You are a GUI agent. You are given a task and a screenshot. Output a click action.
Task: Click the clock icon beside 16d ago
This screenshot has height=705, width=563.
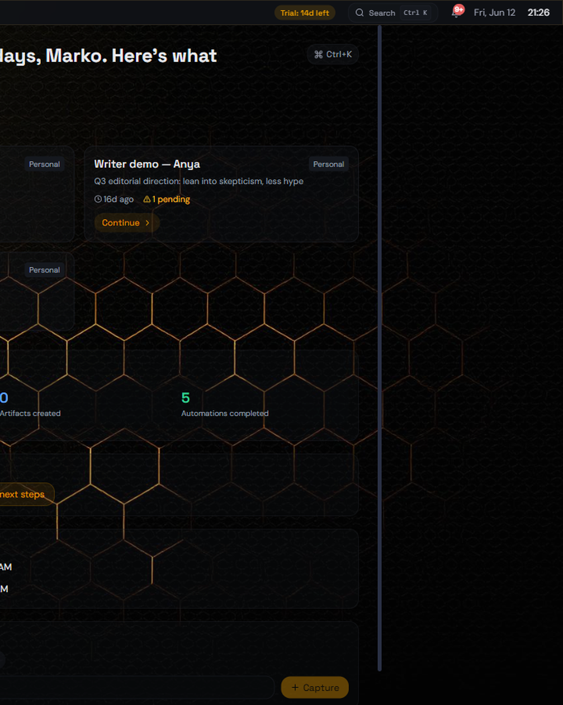click(98, 199)
